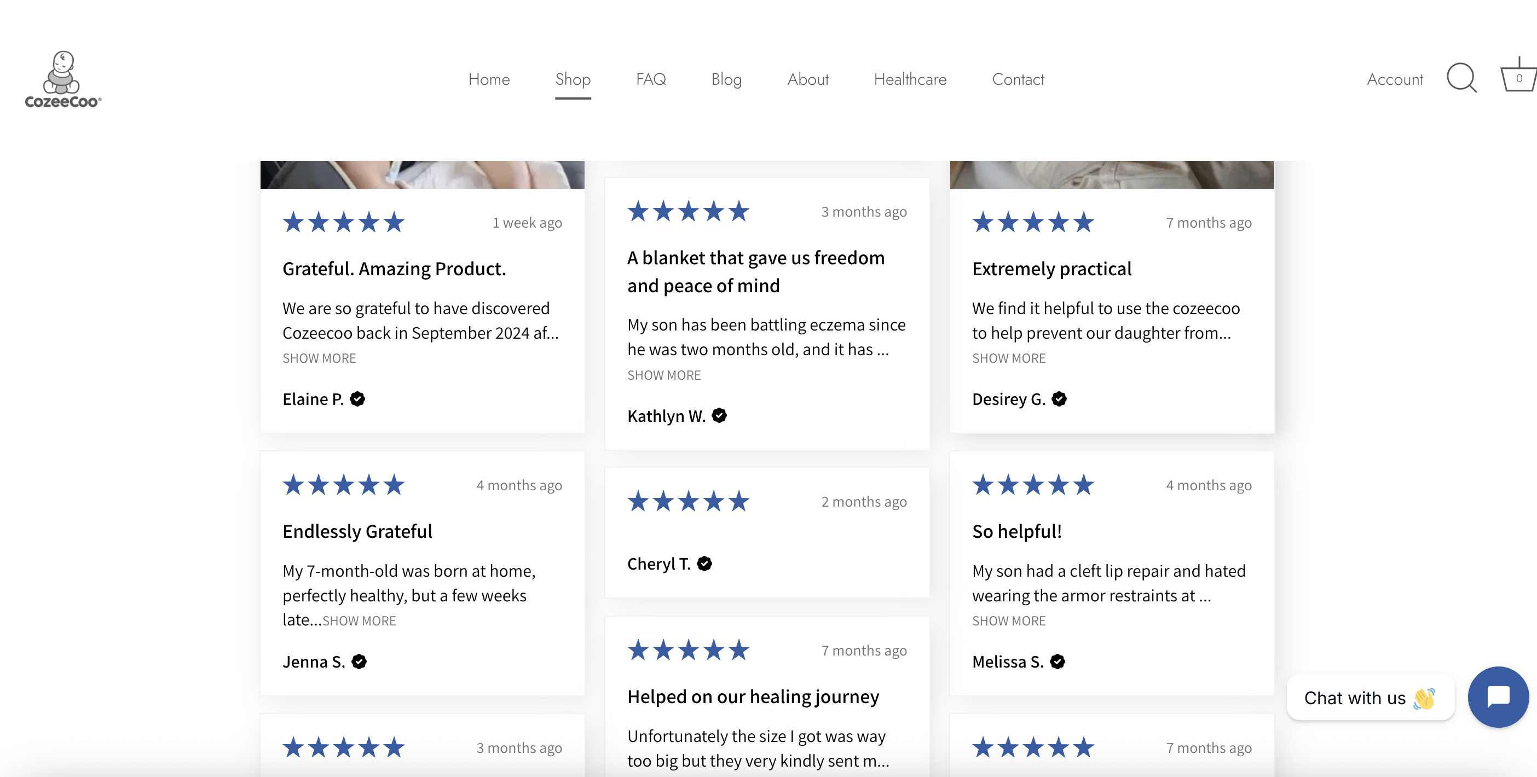Screen dimensions: 1537x777
Task: Click verified badge next to Elaine P.
Action: [x=357, y=399]
